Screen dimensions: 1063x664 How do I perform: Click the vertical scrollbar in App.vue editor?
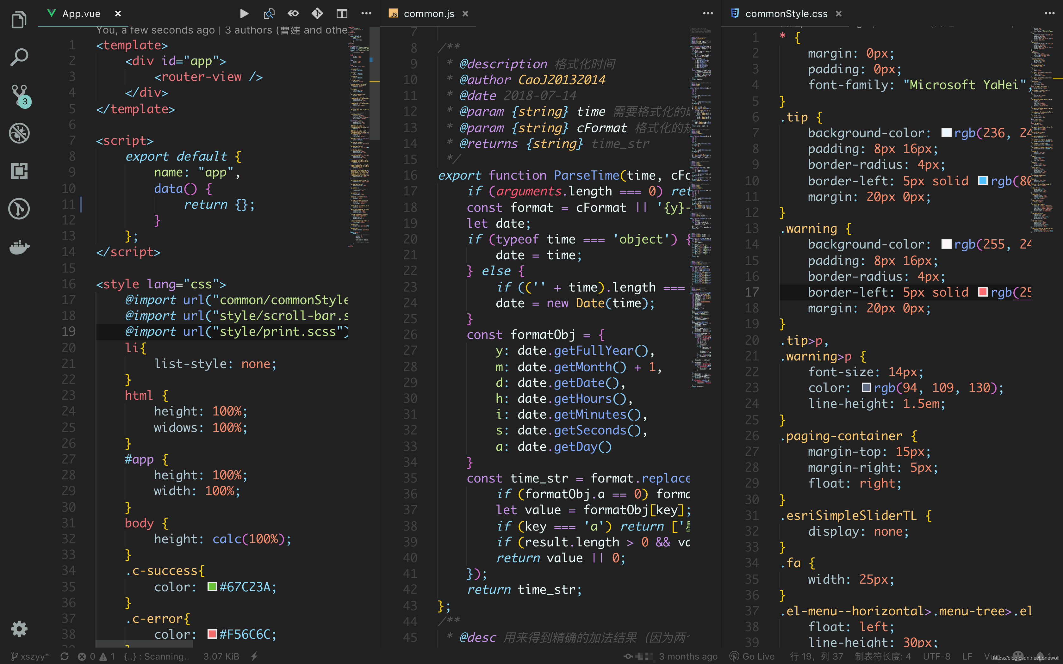(x=374, y=83)
